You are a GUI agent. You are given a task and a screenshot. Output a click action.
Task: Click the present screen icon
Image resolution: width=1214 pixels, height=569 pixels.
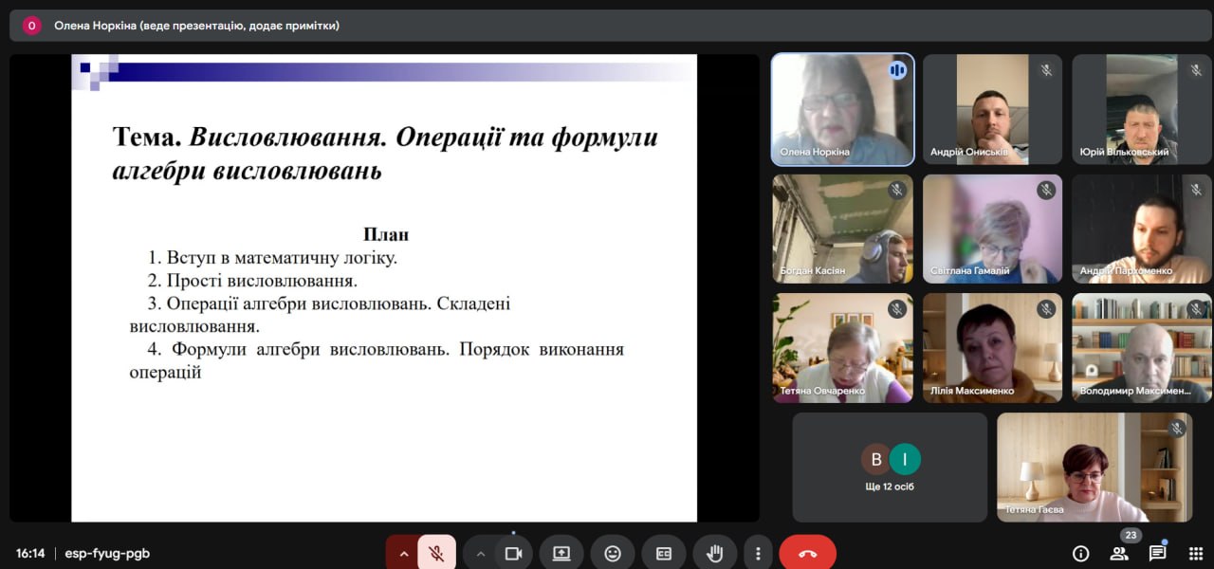[561, 554]
